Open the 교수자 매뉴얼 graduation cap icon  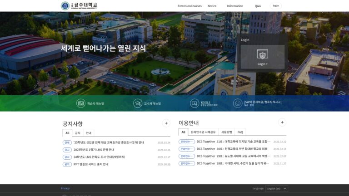tap(138, 103)
